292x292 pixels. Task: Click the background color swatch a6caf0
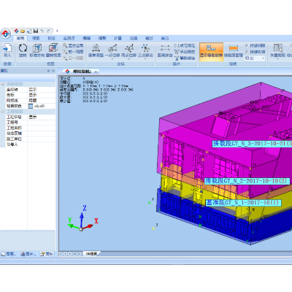pyautogui.click(x=31, y=106)
